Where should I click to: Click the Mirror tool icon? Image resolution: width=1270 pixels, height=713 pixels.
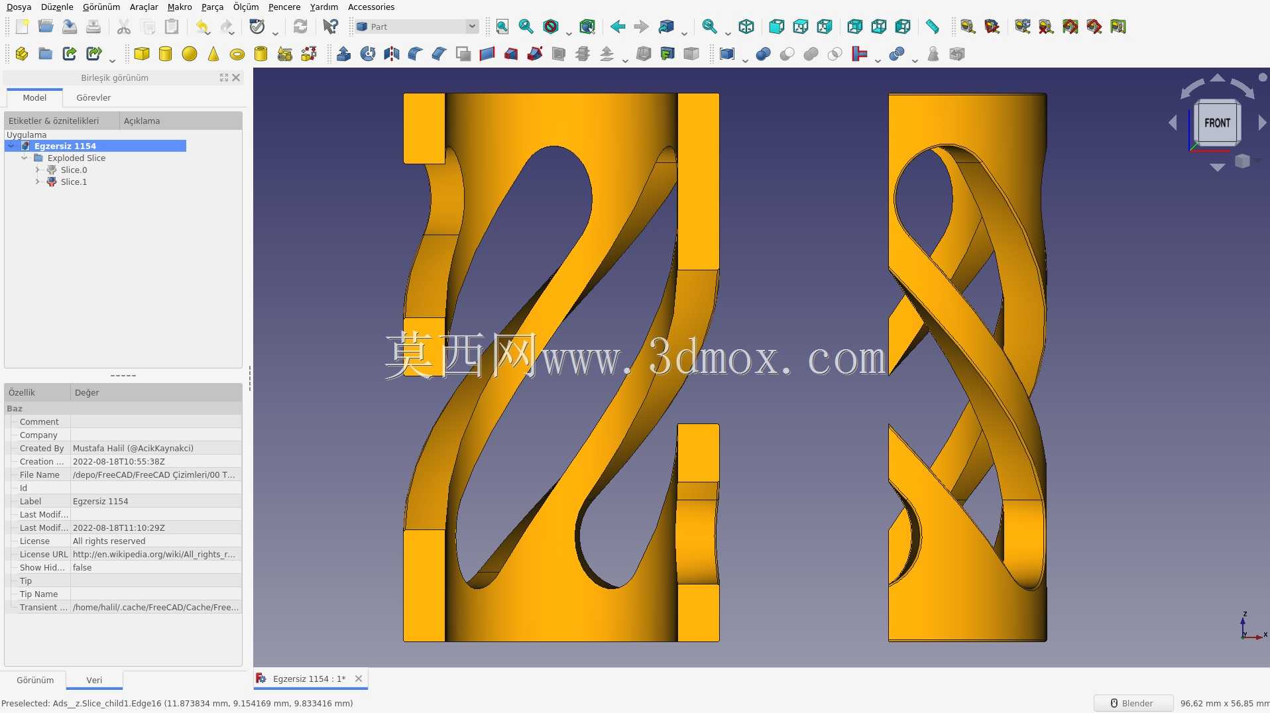pyautogui.click(x=392, y=54)
